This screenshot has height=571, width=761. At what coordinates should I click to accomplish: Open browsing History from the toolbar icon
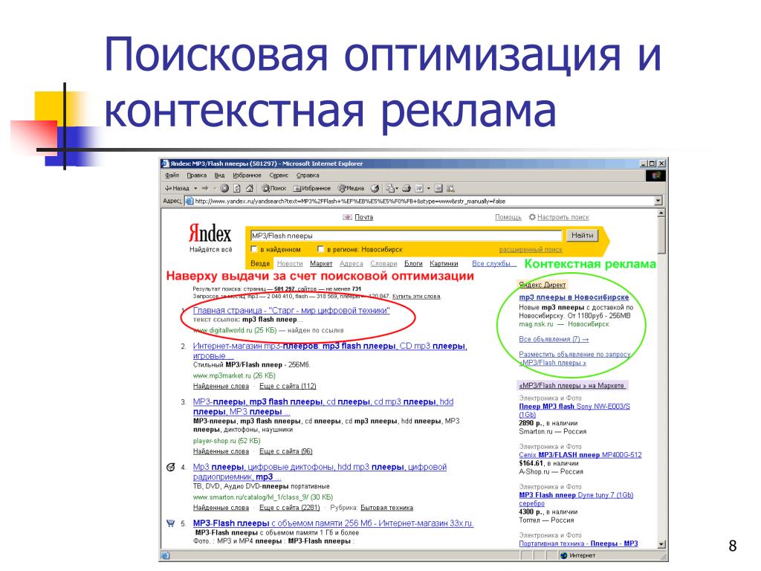coord(375,188)
